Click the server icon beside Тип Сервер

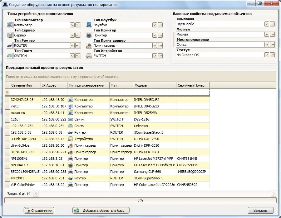coord(9,35)
